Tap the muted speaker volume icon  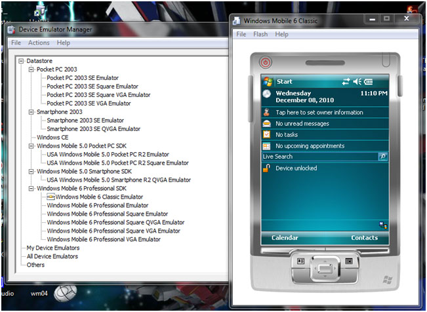pos(357,81)
